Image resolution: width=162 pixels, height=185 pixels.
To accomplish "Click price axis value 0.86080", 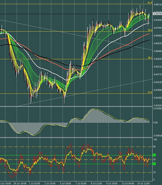I will [158, 51].
